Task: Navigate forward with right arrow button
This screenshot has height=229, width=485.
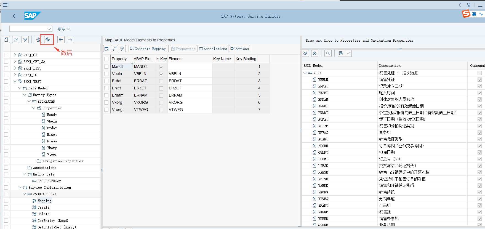Action: pyautogui.click(x=70, y=39)
